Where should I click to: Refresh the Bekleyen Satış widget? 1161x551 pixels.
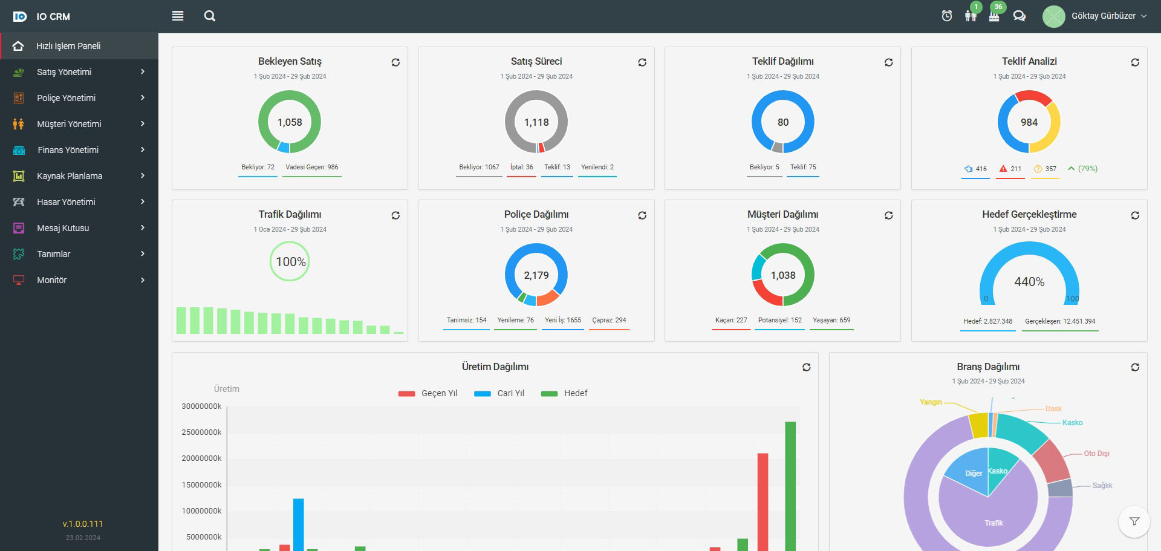395,62
